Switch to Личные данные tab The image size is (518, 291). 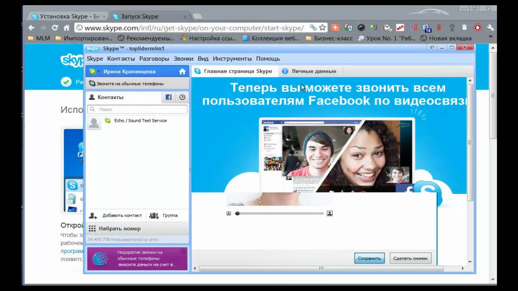pos(310,71)
